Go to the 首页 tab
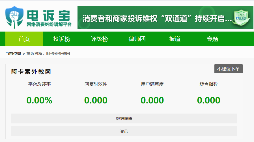Viewport: 254px width, 142px height. (x=24, y=39)
